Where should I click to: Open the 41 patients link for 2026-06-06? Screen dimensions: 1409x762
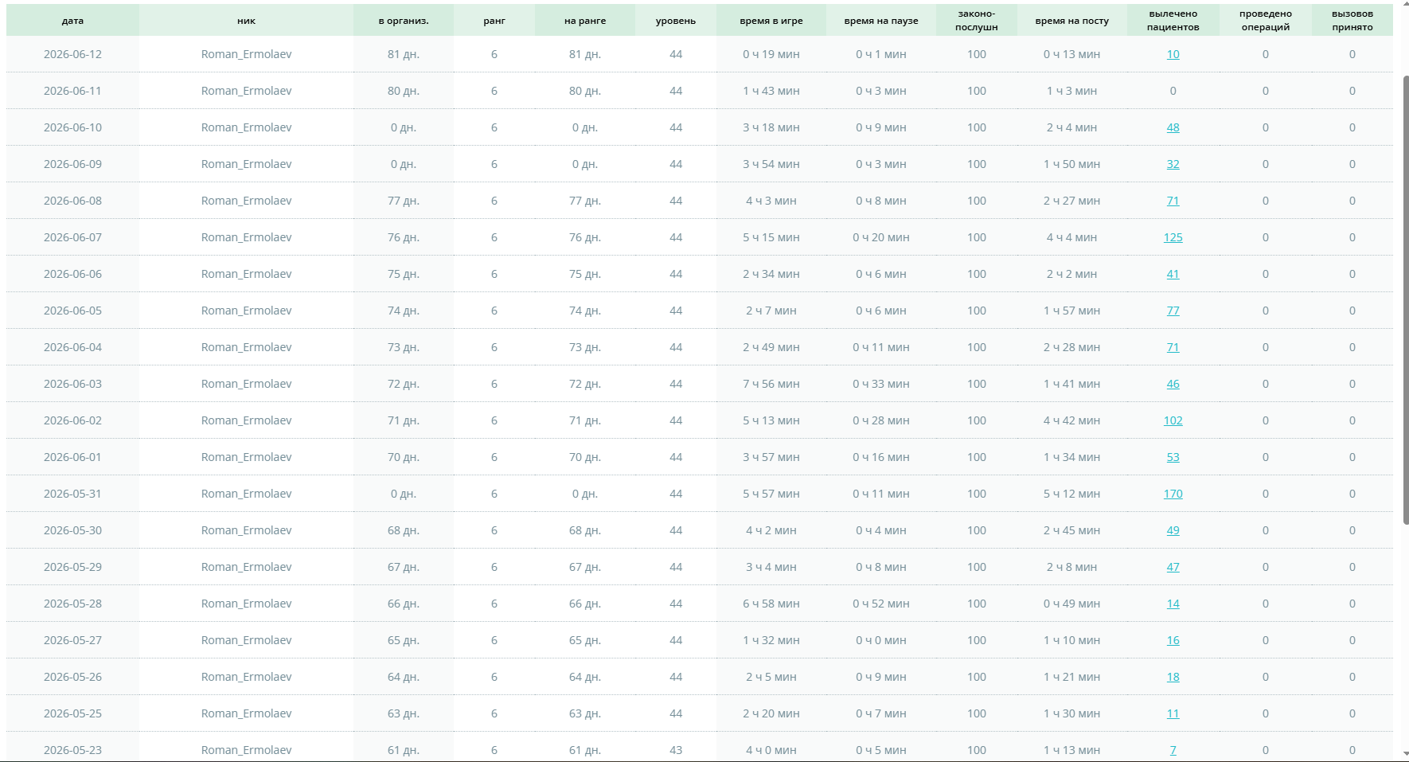point(1173,274)
